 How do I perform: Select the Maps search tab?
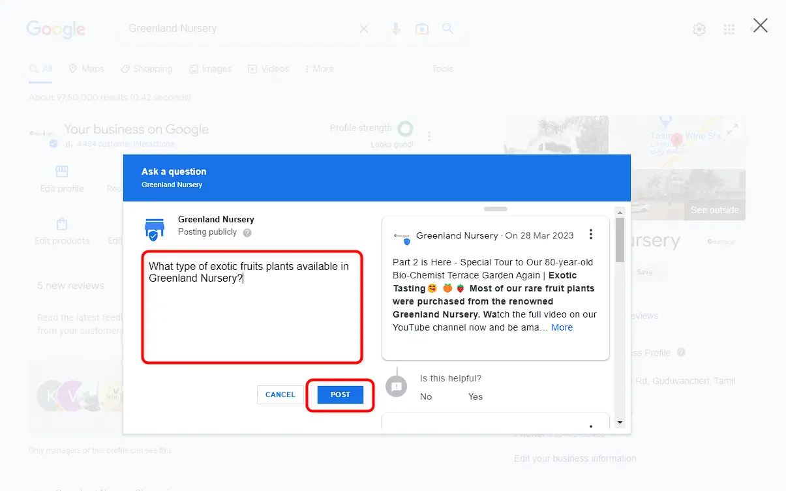(86, 68)
